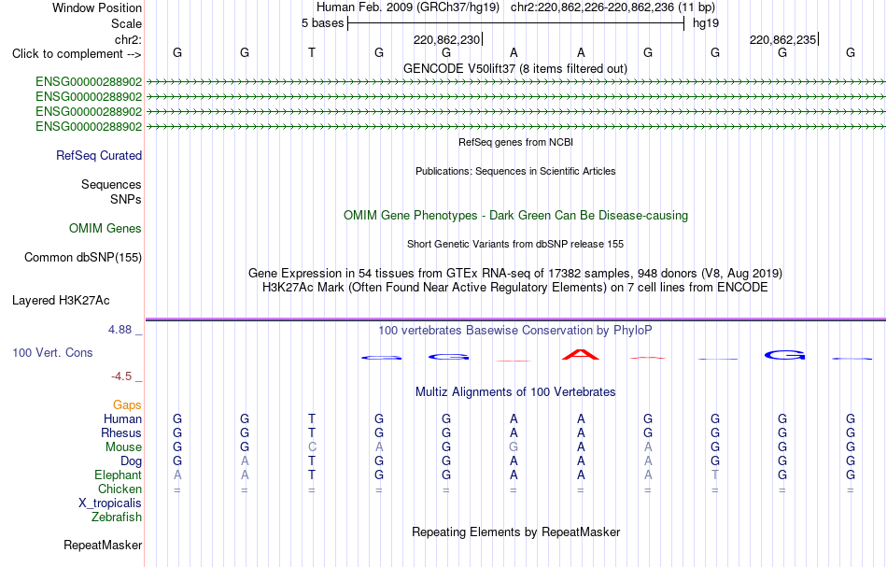Screen dimensions: 887x567
Task: Click the '100 Vert. Cons' track label
Action: click(52, 352)
